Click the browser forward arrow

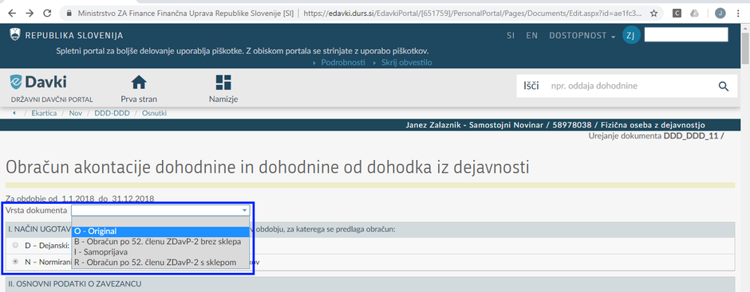click(30, 13)
